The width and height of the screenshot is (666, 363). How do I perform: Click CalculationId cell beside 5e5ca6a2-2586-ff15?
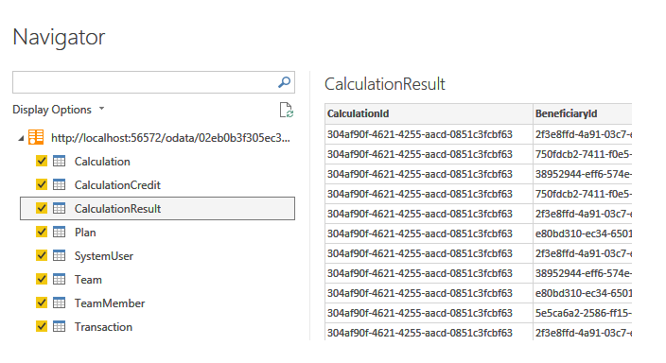click(429, 313)
